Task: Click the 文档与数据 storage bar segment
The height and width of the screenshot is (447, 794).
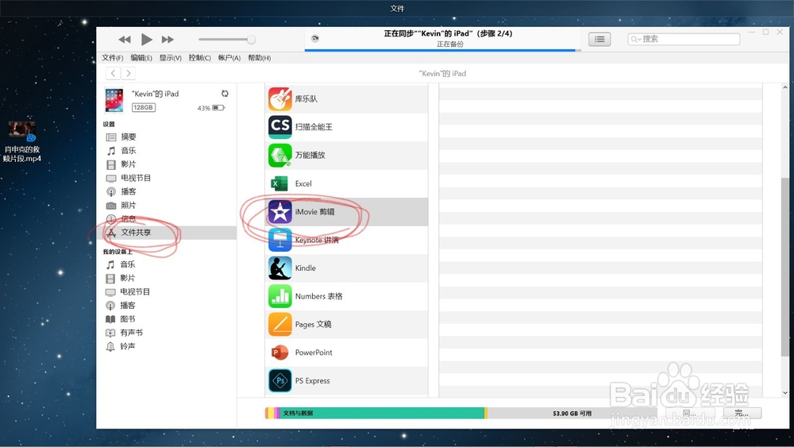Action: pyautogui.click(x=383, y=413)
